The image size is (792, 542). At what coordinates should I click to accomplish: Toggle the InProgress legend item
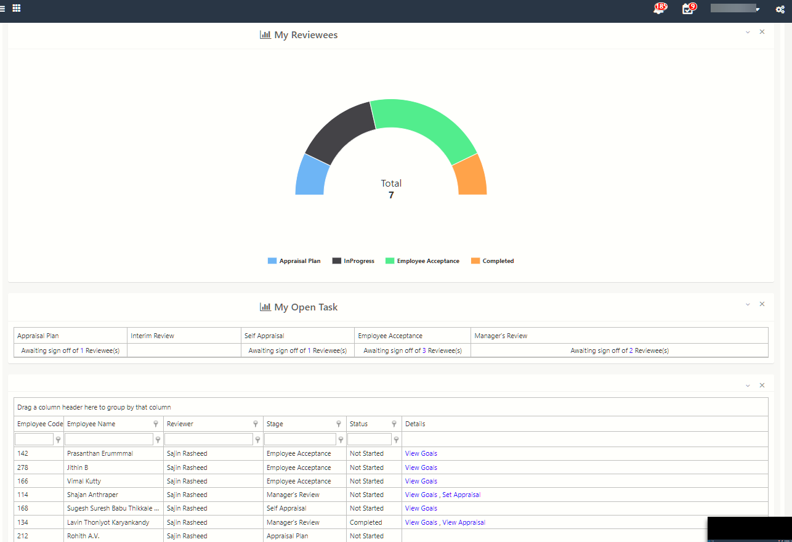353,261
